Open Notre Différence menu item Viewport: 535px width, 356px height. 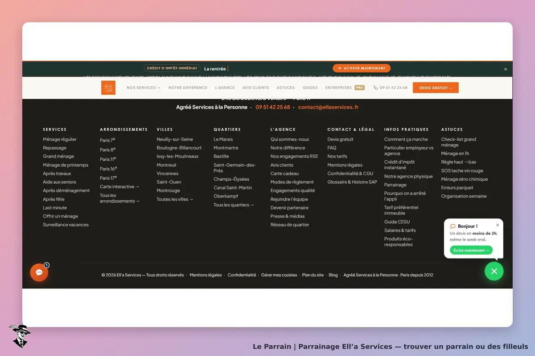188,88
